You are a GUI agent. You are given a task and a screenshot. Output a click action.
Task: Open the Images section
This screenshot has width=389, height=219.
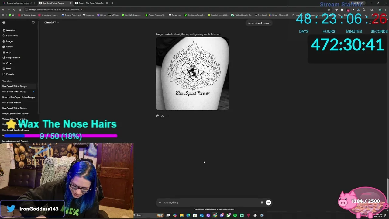18,41
